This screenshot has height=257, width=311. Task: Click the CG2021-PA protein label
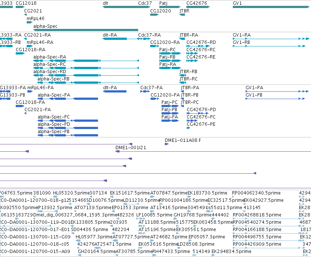point(38,110)
